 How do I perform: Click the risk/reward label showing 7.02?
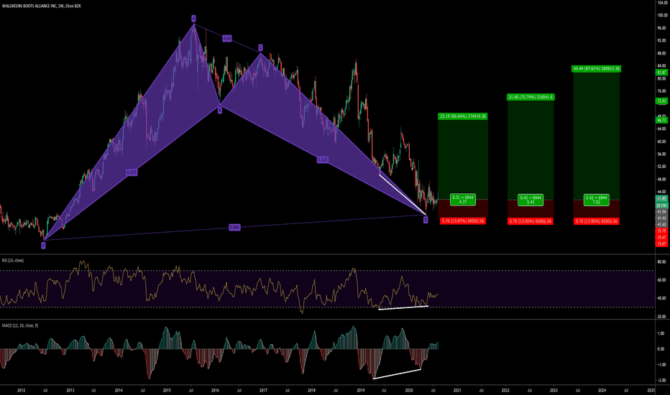tap(597, 200)
